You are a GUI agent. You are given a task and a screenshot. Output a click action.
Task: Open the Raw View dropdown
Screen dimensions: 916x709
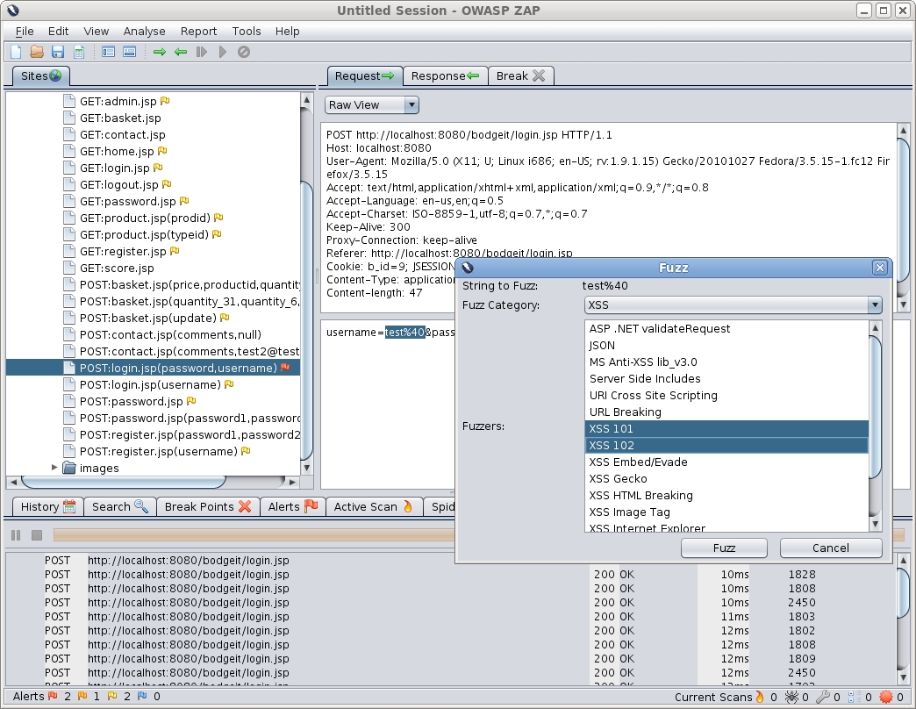click(371, 105)
